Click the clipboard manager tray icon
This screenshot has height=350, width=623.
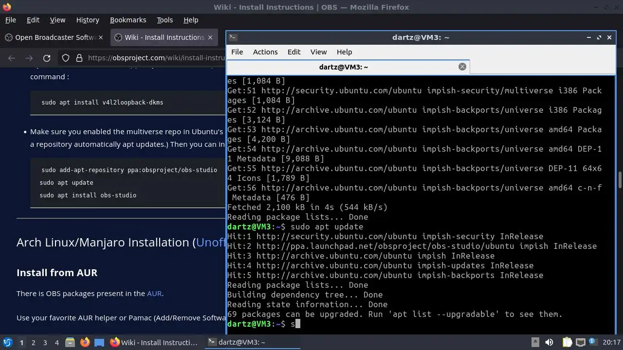coord(567,342)
